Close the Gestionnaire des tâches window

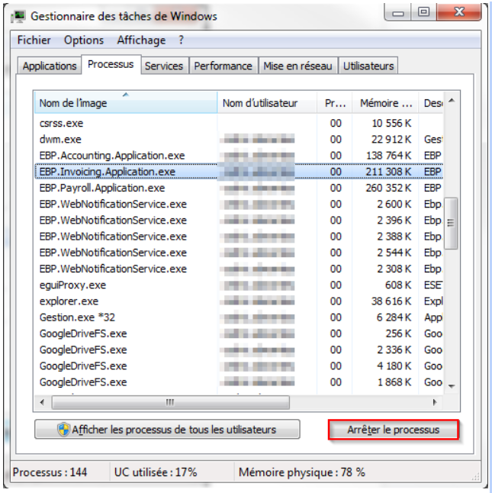(458, 13)
